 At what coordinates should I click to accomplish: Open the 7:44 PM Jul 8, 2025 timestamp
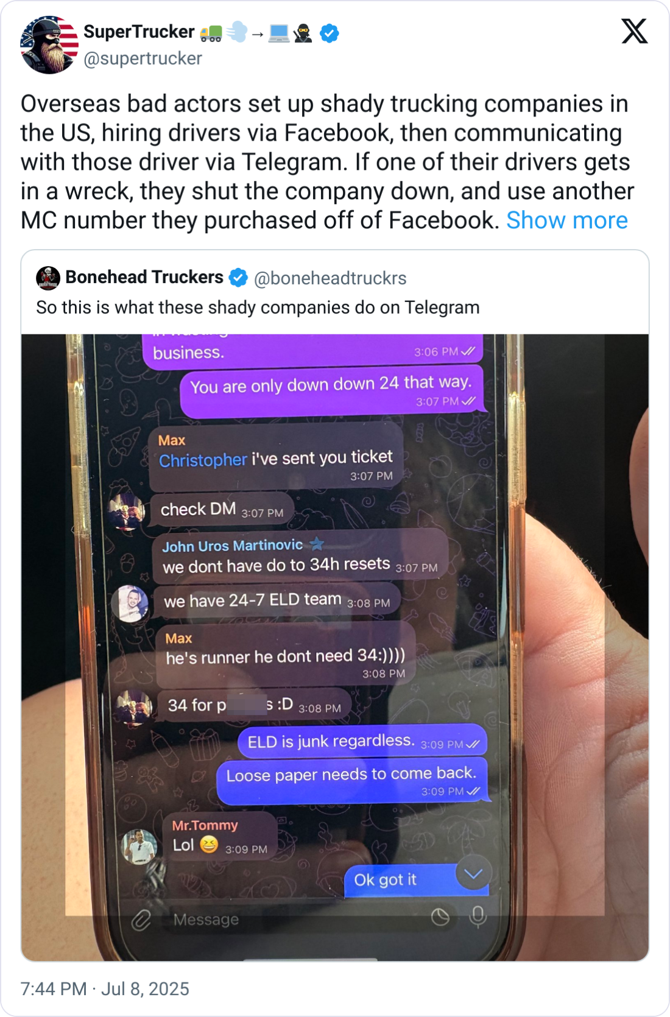[105, 988]
